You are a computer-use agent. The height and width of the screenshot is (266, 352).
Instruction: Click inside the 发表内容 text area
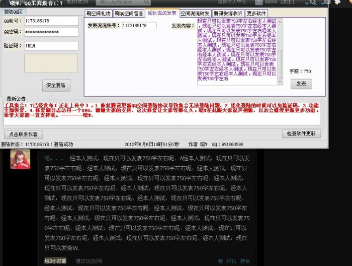(x=237, y=52)
